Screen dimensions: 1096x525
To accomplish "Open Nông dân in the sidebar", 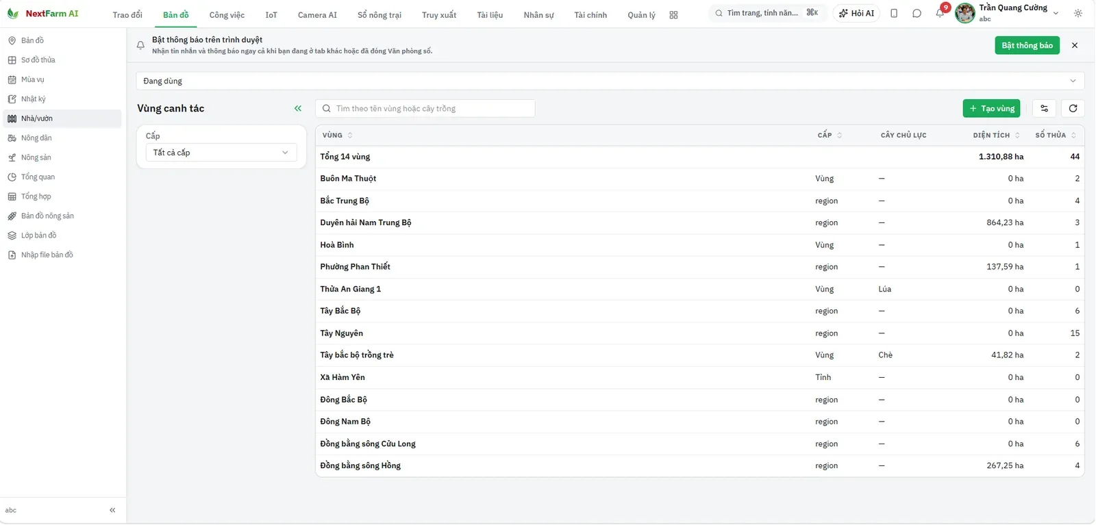I will click(x=36, y=138).
